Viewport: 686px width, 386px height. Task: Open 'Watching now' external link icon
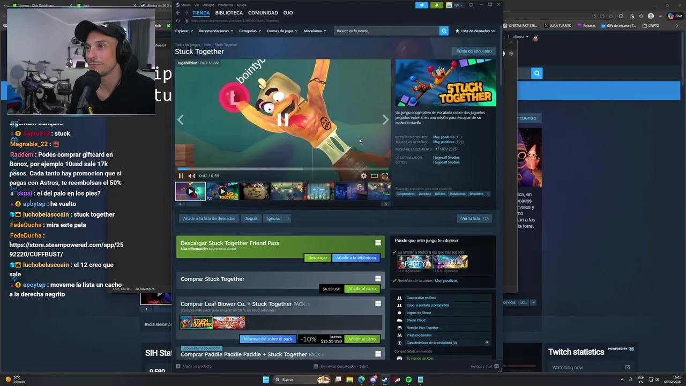[628, 367]
